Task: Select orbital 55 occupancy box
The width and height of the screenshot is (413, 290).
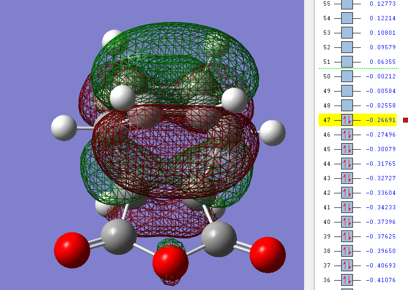Action: (x=347, y=4)
